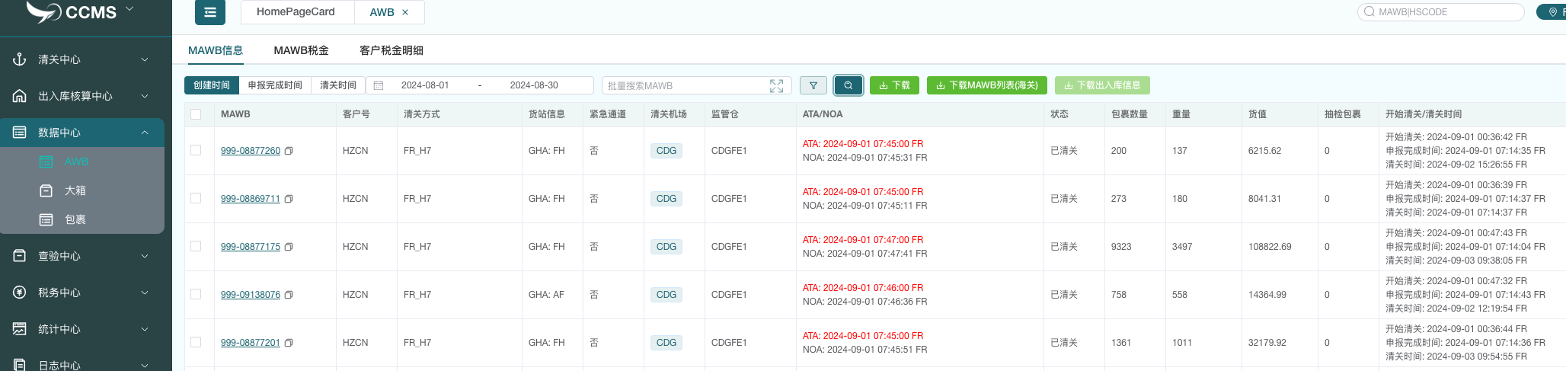Click the magnifier search button
This screenshot has height=371, width=1566.
(849, 85)
